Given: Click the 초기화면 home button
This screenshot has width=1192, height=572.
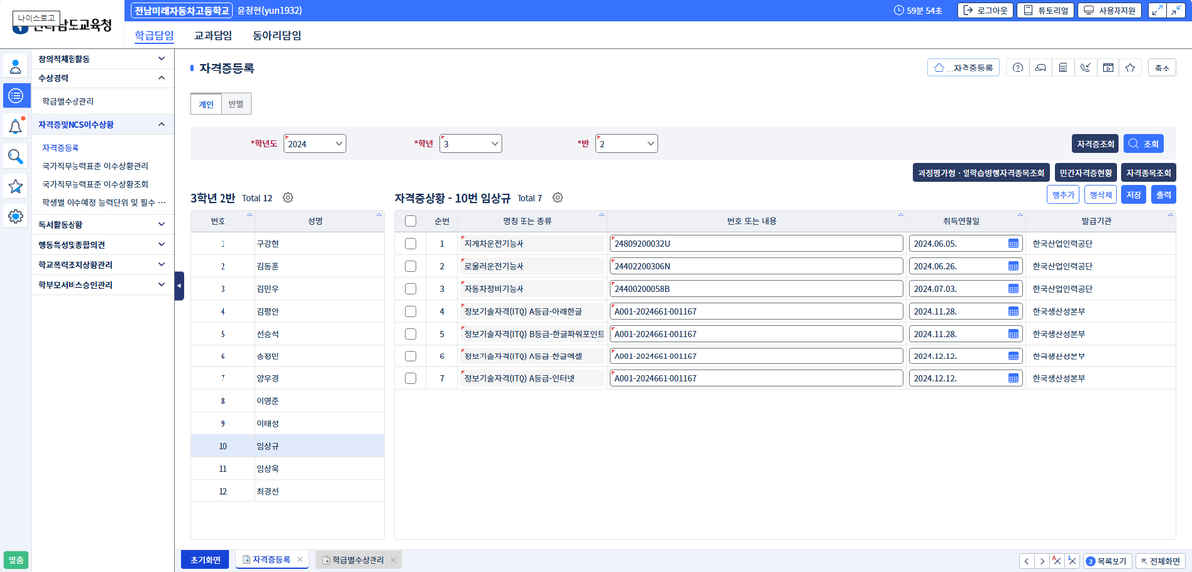Looking at the screenshot, I should pos(206,560).
